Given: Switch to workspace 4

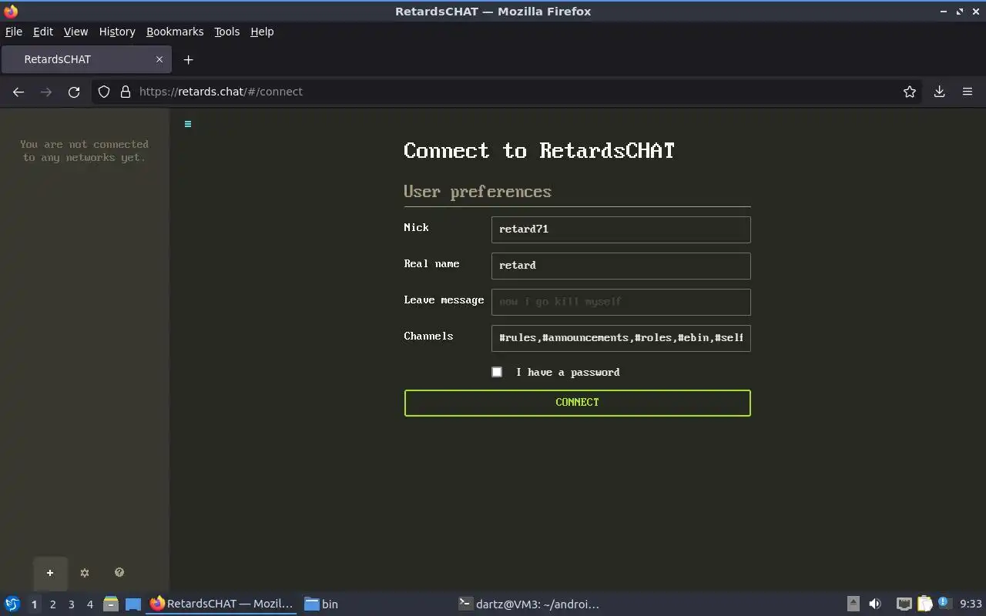Looking at the screenshot, I should 90,604.
